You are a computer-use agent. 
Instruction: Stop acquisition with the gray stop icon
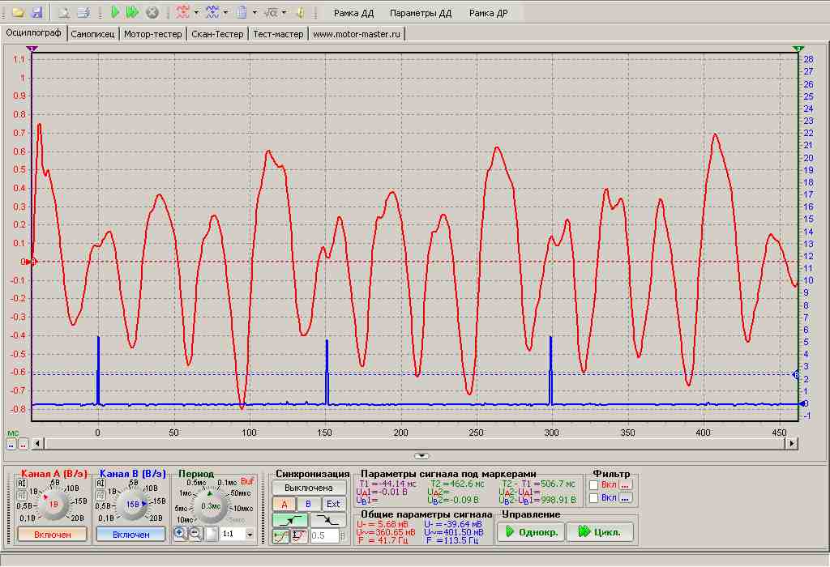[x=152, y=12]
